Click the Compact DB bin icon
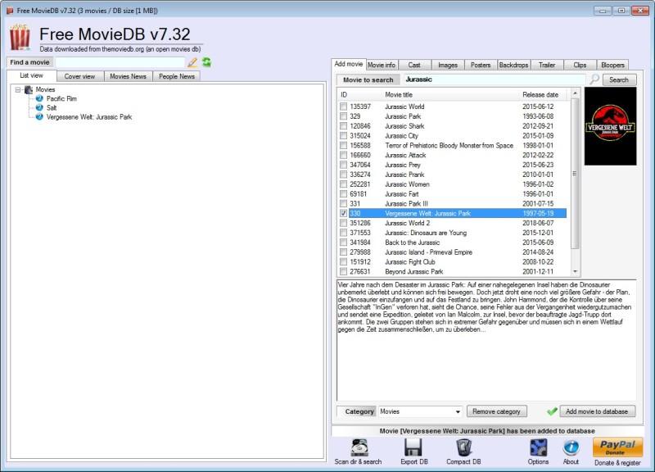Viewport: 655px width, 472px height. click(463, 447)
